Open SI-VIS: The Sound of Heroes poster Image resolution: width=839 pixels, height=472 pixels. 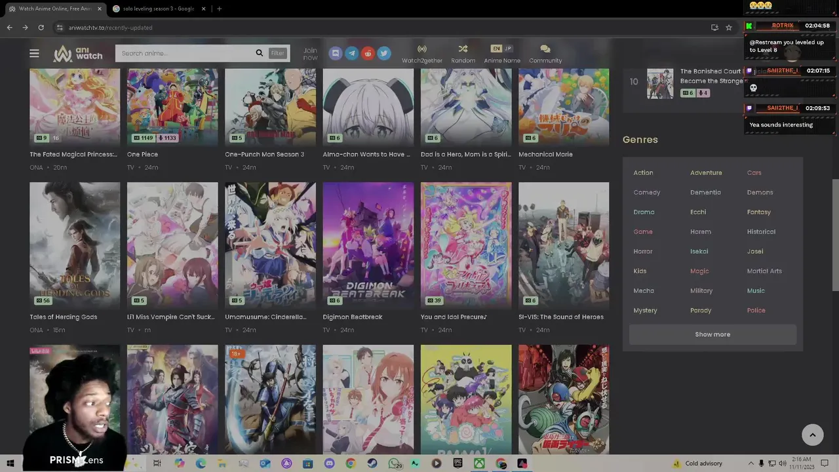point(564,245)
